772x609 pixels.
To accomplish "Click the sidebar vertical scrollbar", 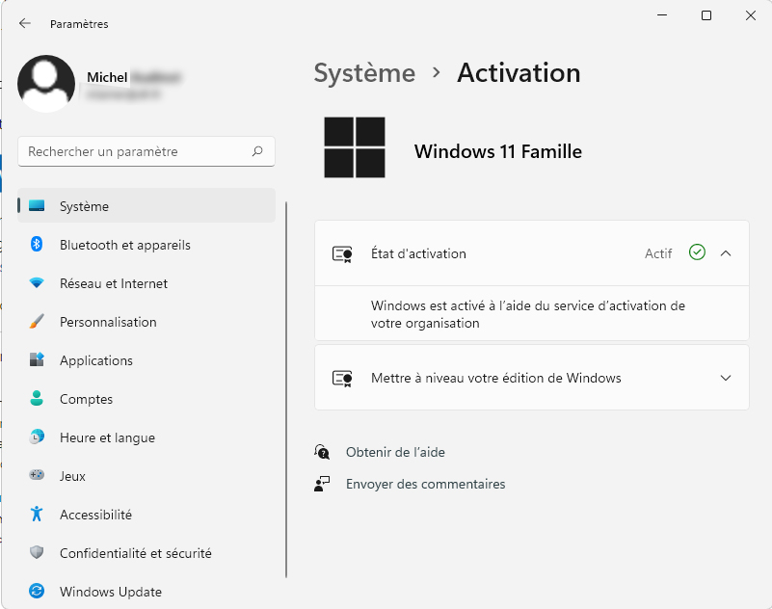I will (x=286, y=389).
